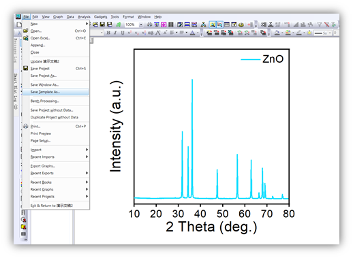353x258 pixels.
Task: Click the branch-diagram icon left of the Rescale magnifier
Action: pos(204,25)
